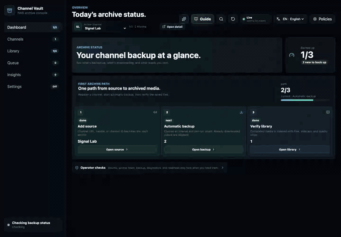Click the Open source button
The height and width of the screenshot is (237, 341).
tap(117, 149)
